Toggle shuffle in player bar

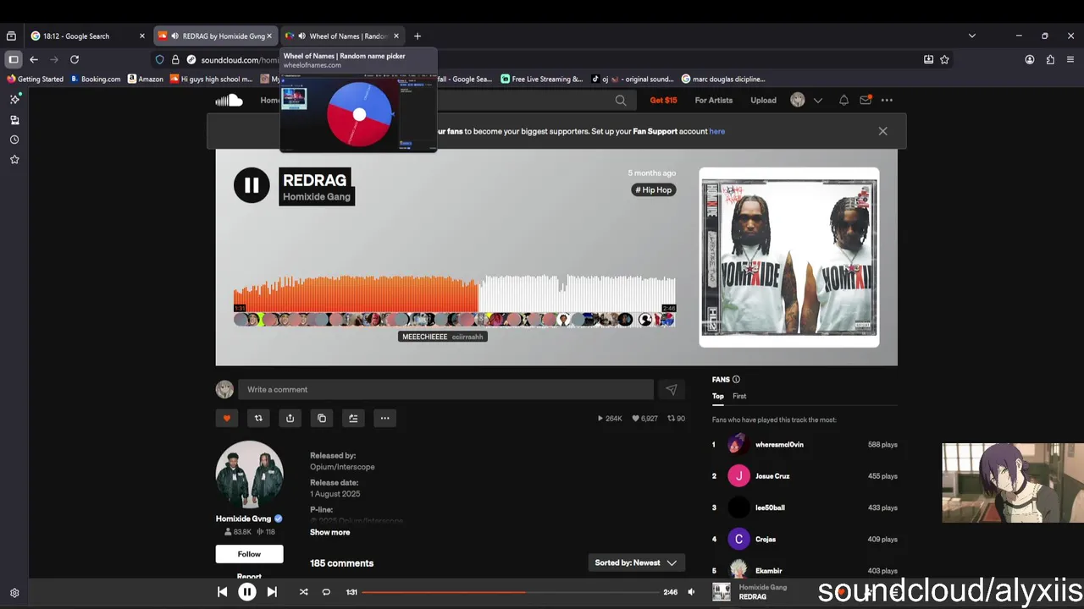pyautogui.click(x=303, y=592)
